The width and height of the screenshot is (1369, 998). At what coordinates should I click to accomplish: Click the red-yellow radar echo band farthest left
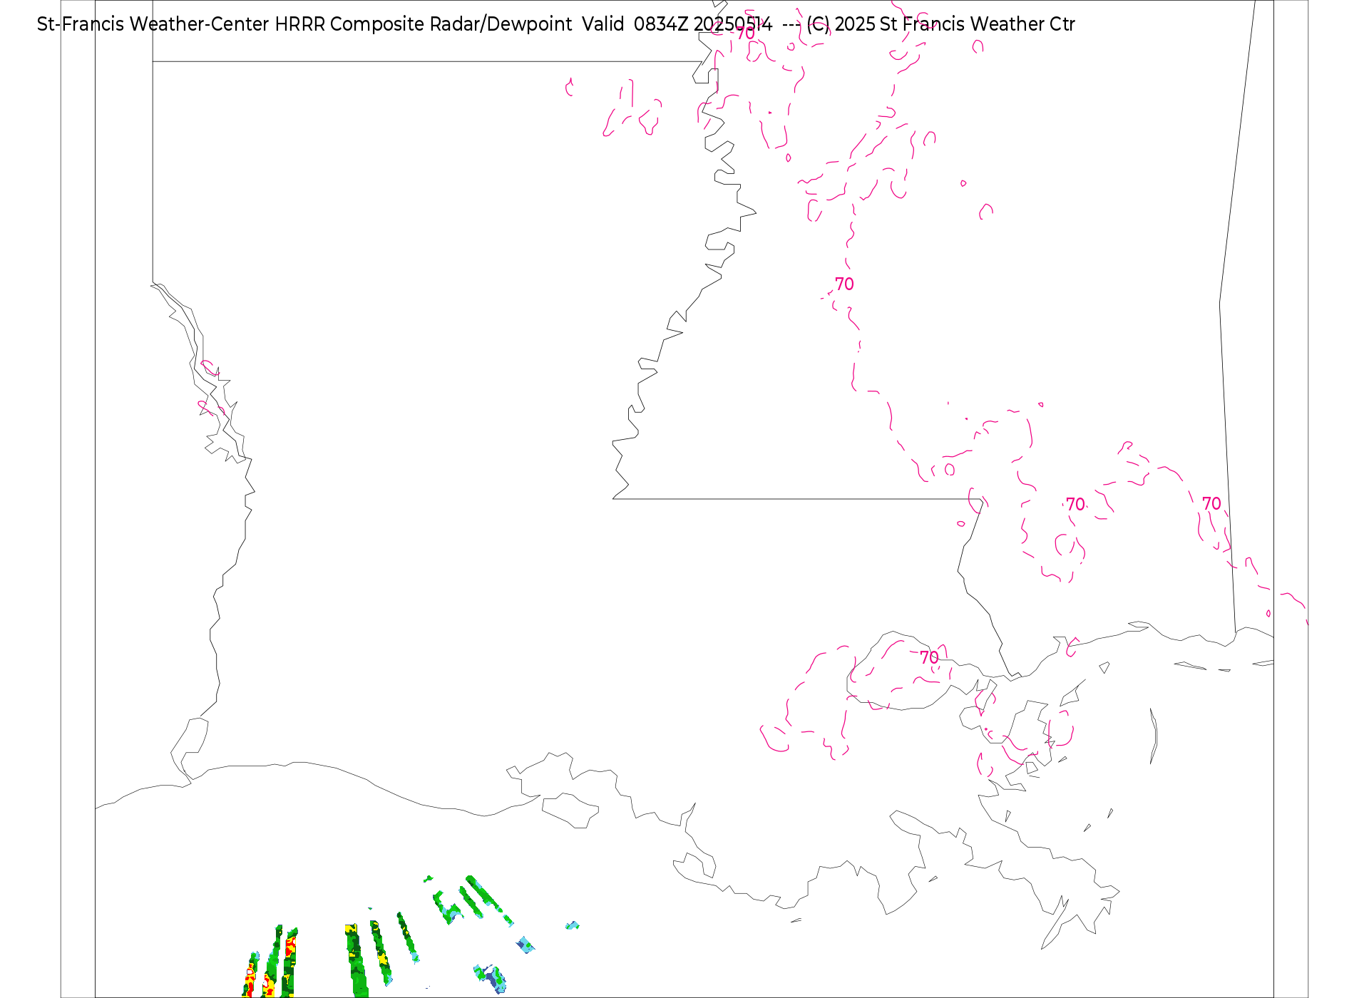[x=250, y=975]
